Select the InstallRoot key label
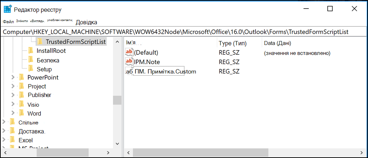368x158 pixels. (x=51, y=51)
